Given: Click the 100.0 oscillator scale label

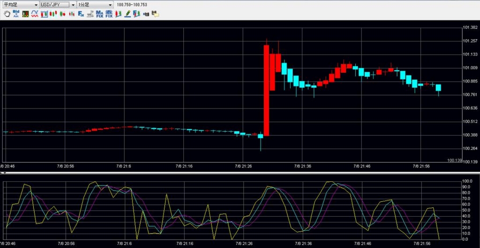Looking at the screenshot, I should pyautogui.click(x=467, y=181).
